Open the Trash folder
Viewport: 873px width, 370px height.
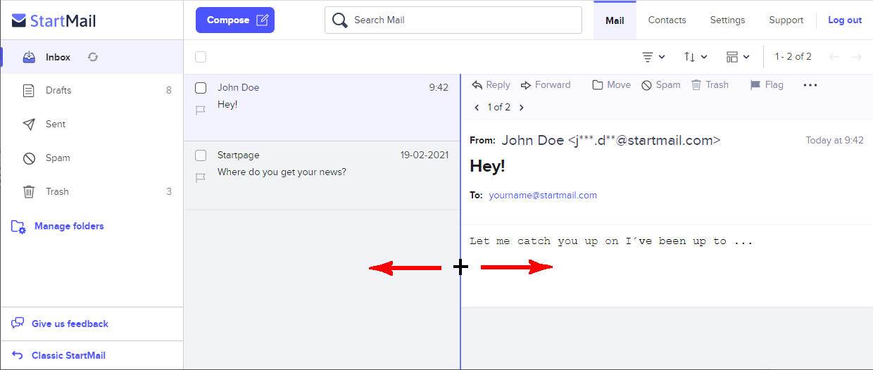pyautogui.click(x=92, y=191)
